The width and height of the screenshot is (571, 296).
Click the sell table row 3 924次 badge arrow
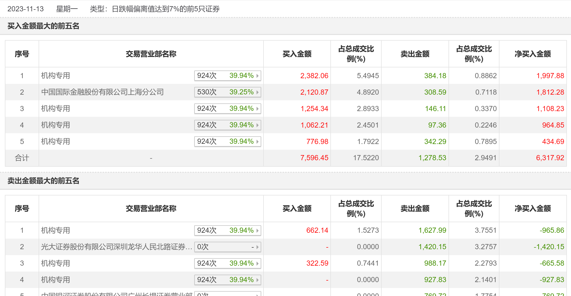tap(257, 263)
